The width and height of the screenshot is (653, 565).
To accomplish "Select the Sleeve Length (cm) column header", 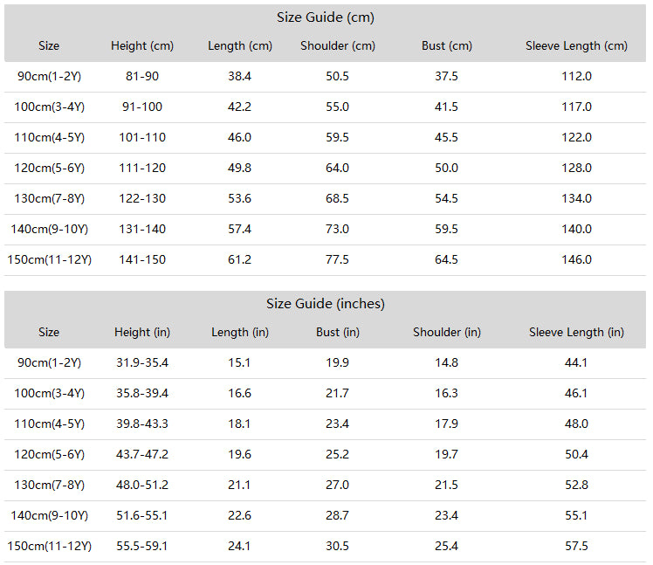I will click(576, 45).
